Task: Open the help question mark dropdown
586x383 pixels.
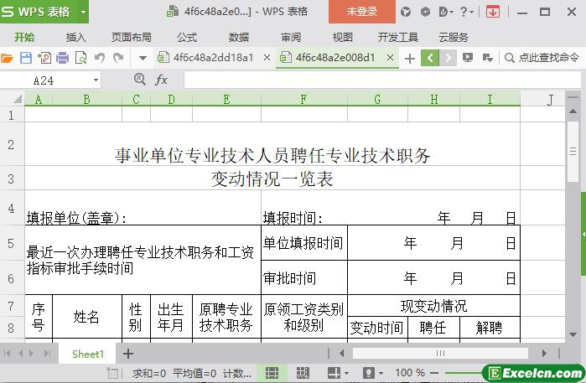Action: click(x=466, y=12)
